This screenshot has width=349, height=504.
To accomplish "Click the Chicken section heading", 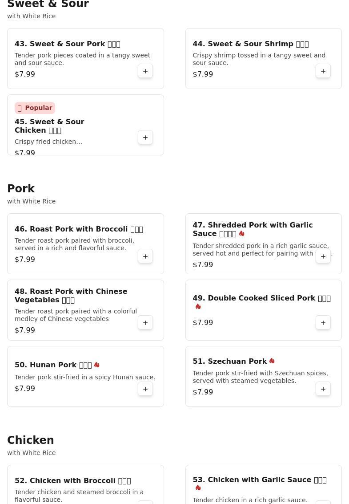I will click(30, 440).
